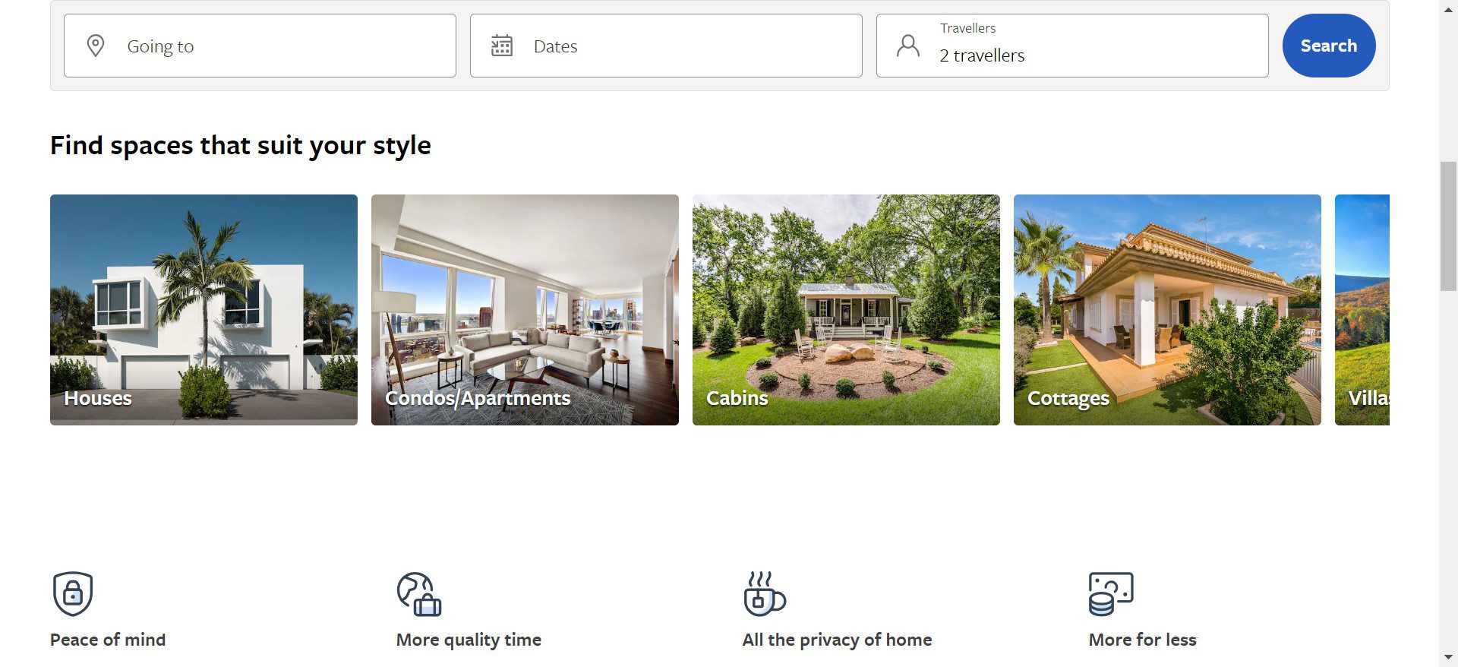Click the steaming mug privacy of home icon
The width and height of the screenshot is (1458, 667).
[x=765, y=593]
